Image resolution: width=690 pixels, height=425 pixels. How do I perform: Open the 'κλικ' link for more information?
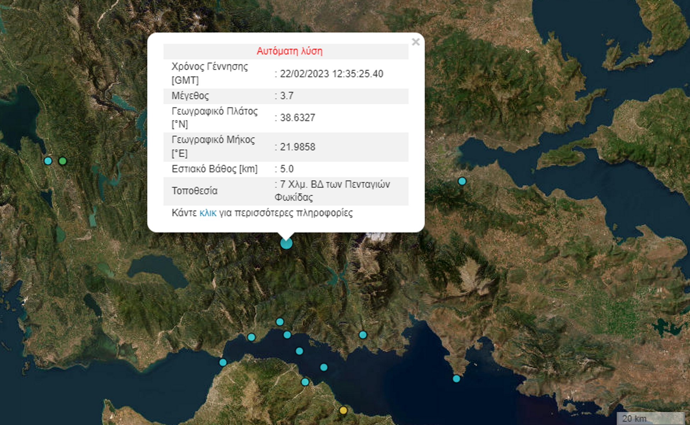tap(208, 213)
